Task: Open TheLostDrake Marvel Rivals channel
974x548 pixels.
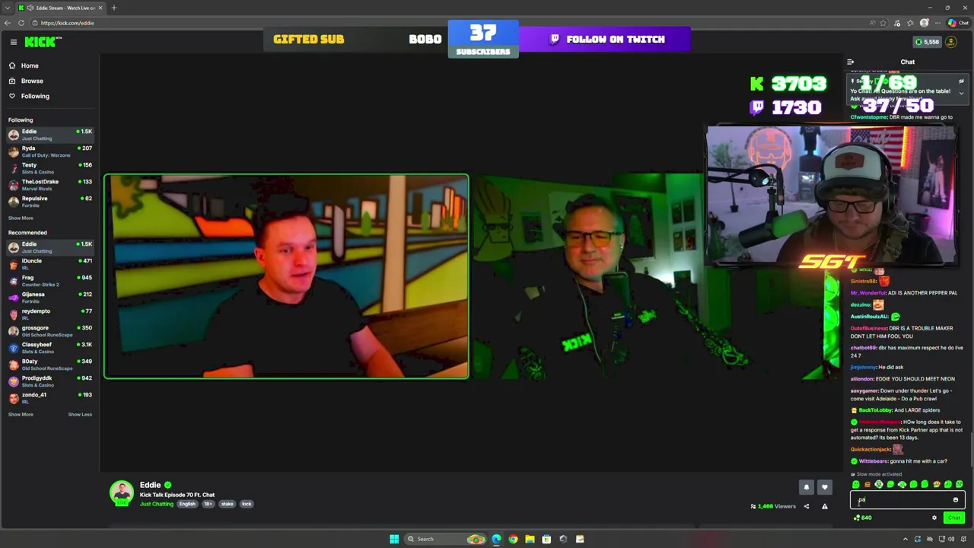Action: point(49,185)
